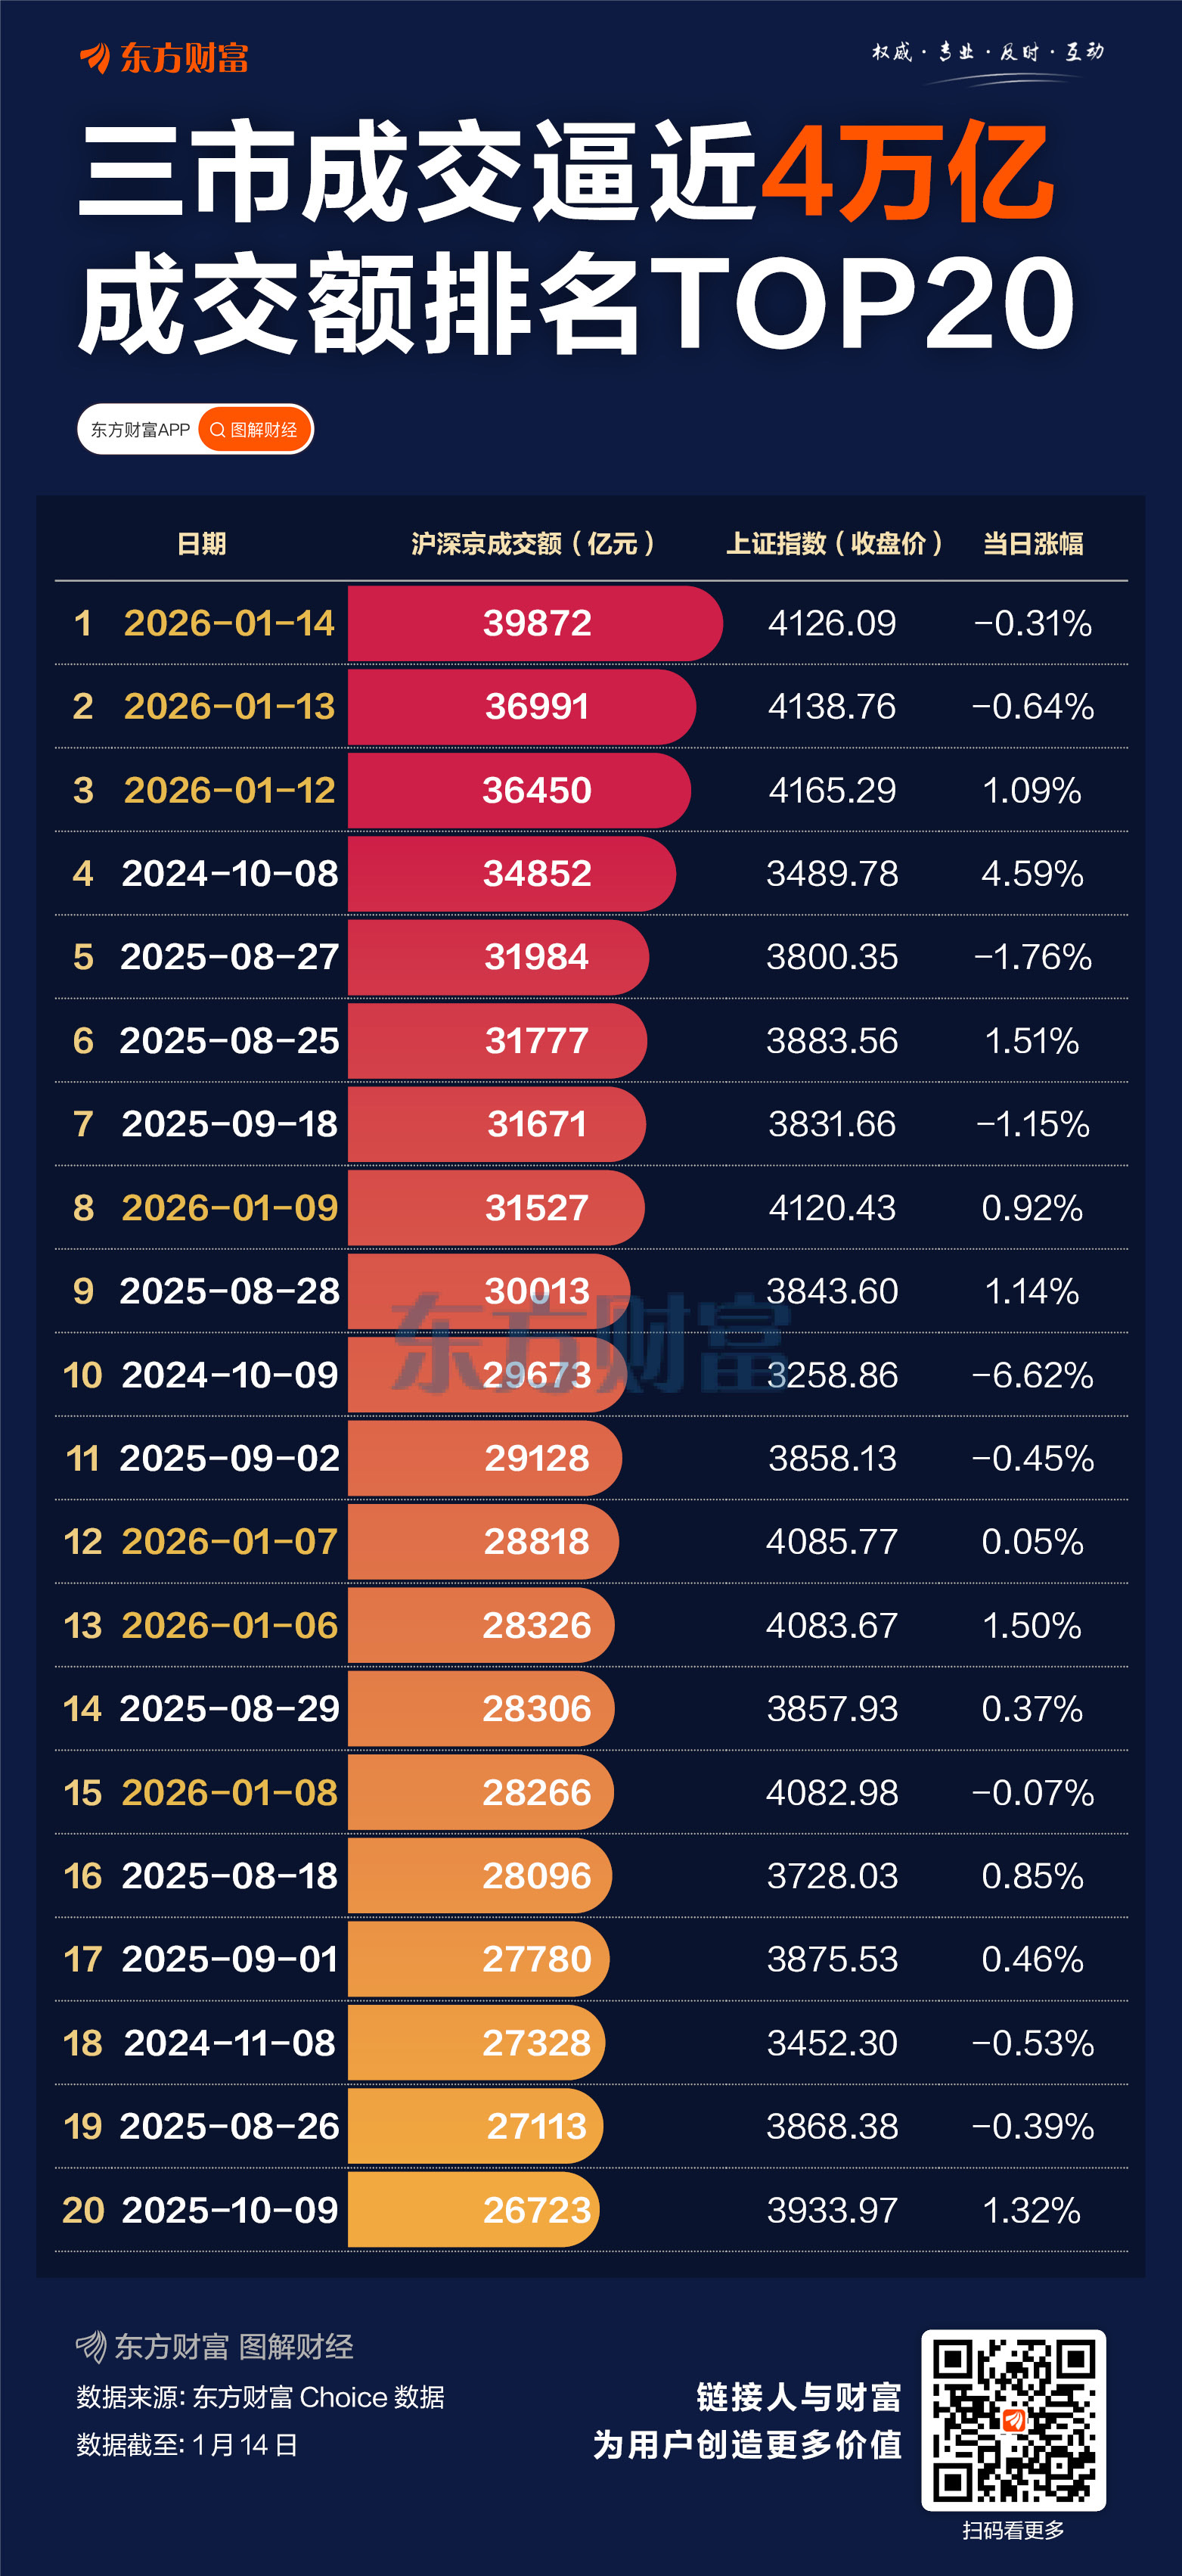Select the 日期 column header
Screen dimensions: 1182x2576
tap(201, 544)
